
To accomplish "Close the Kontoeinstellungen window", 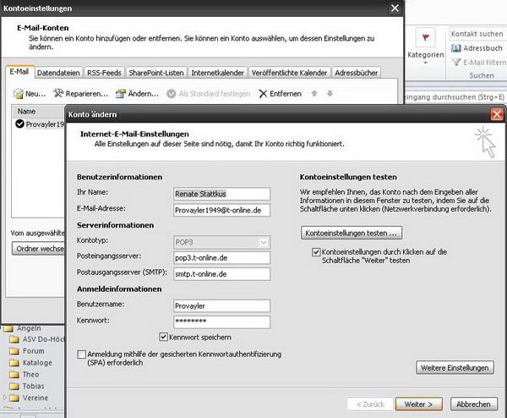I will pos(395,8).
